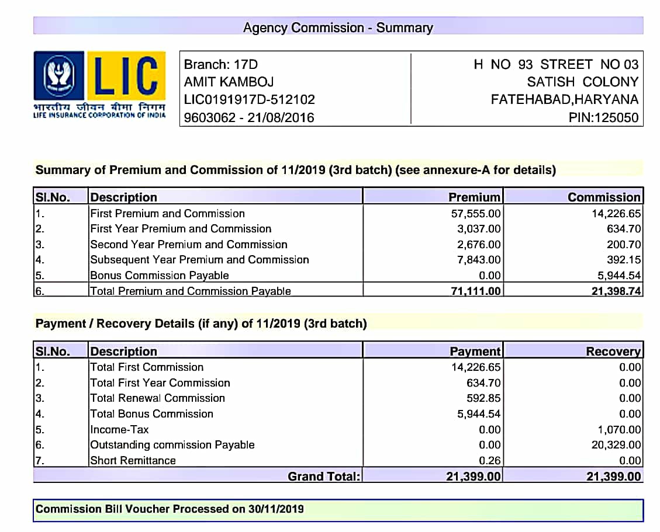Click 'Life Insurance Corporation of India' caption
The width and height of the screenshot is (660, 532).
pos(99,115)
